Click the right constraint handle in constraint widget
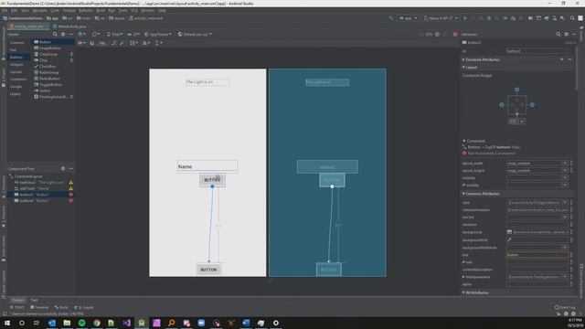Viewport: 585px width, 329px height. pyautogui.click(x=532, y=105)
